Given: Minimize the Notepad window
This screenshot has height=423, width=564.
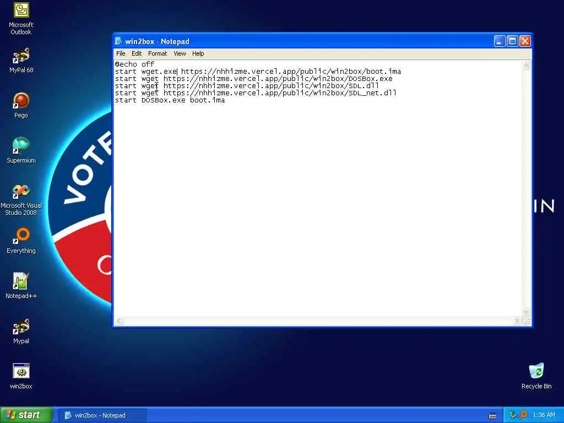Looking at the screenshot, I should pyautogui.click(x=499, y=41).
